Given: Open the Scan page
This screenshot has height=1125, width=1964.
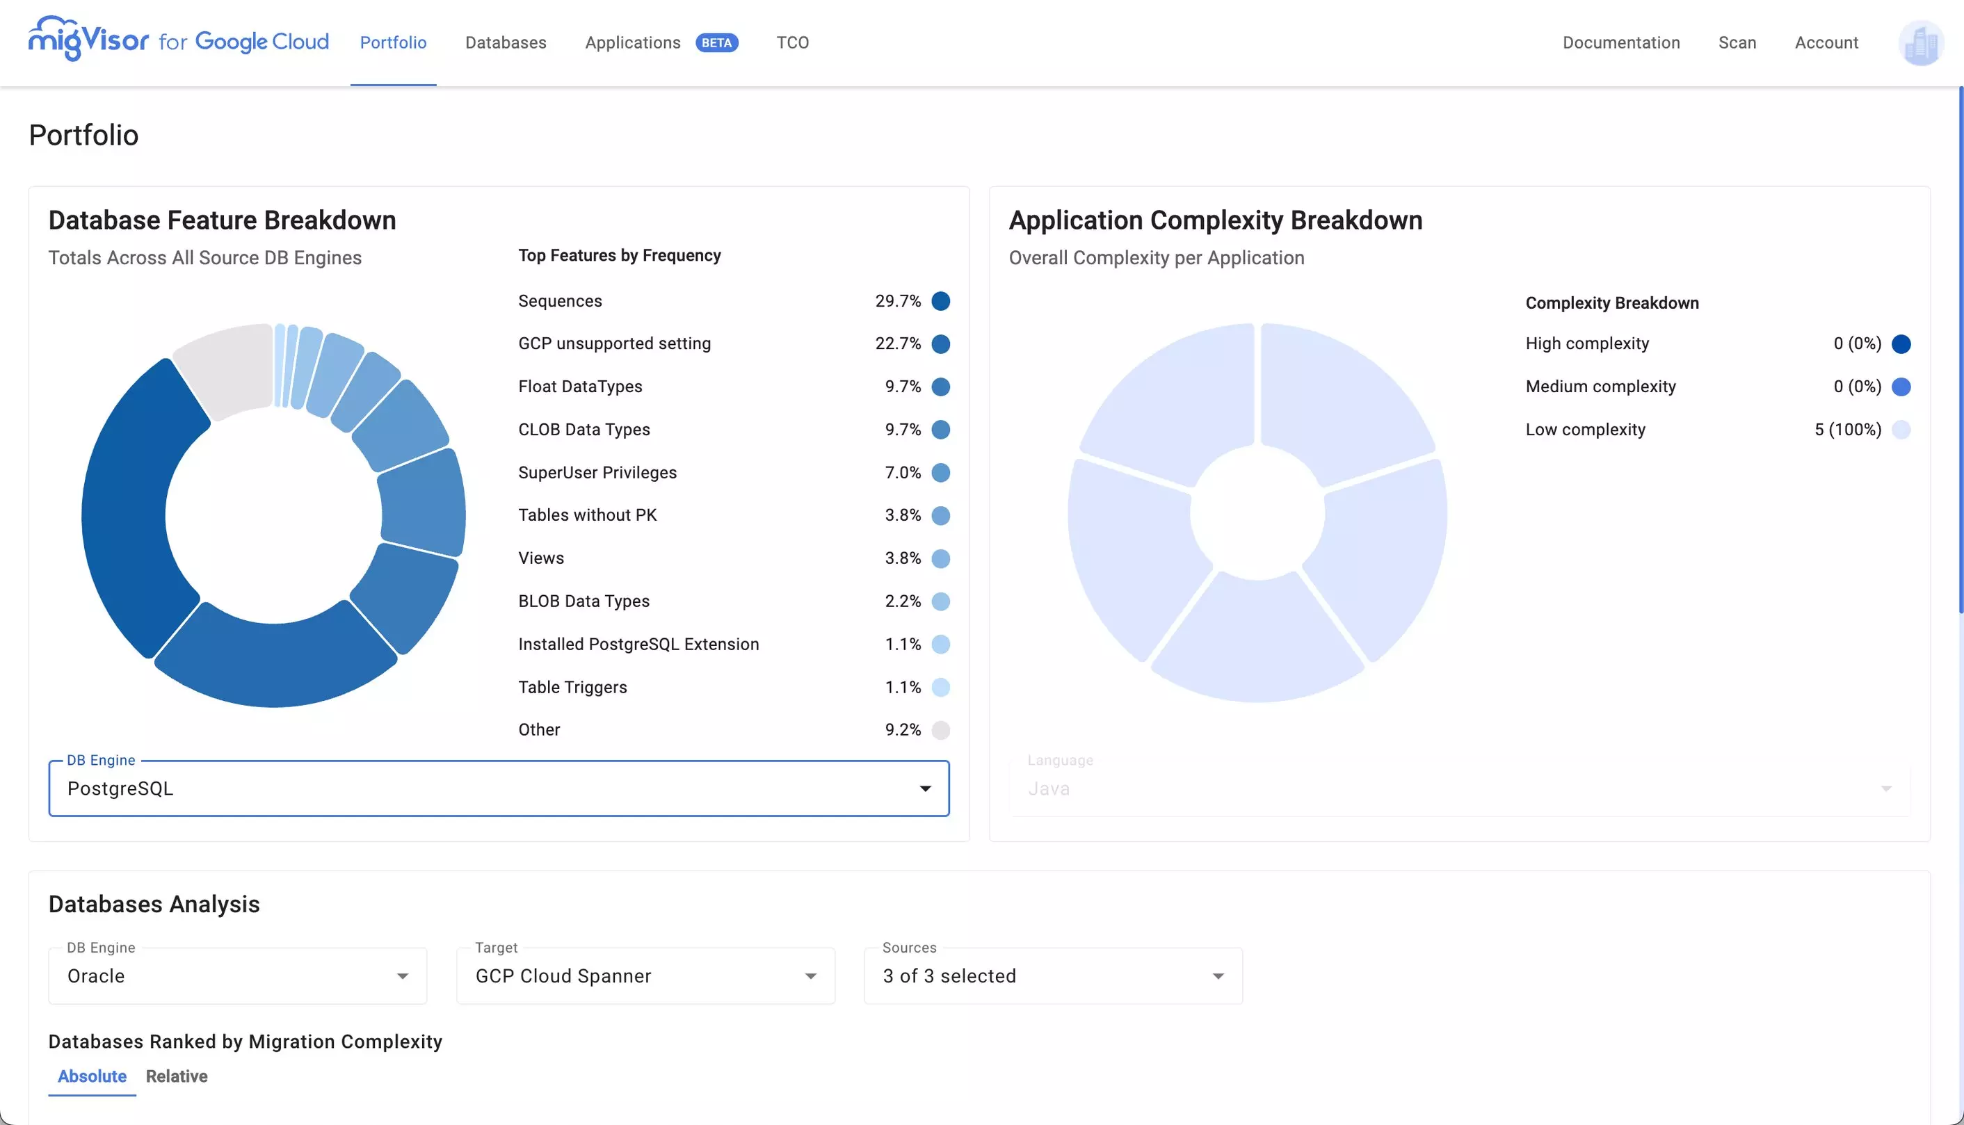Looking at the screenshot, I should tap(1737, 42).
